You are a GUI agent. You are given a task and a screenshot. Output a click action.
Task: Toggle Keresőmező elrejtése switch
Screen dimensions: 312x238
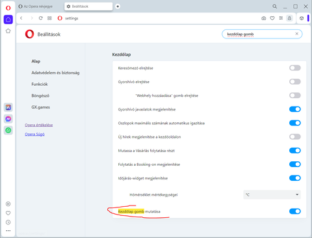coord(295,68)
